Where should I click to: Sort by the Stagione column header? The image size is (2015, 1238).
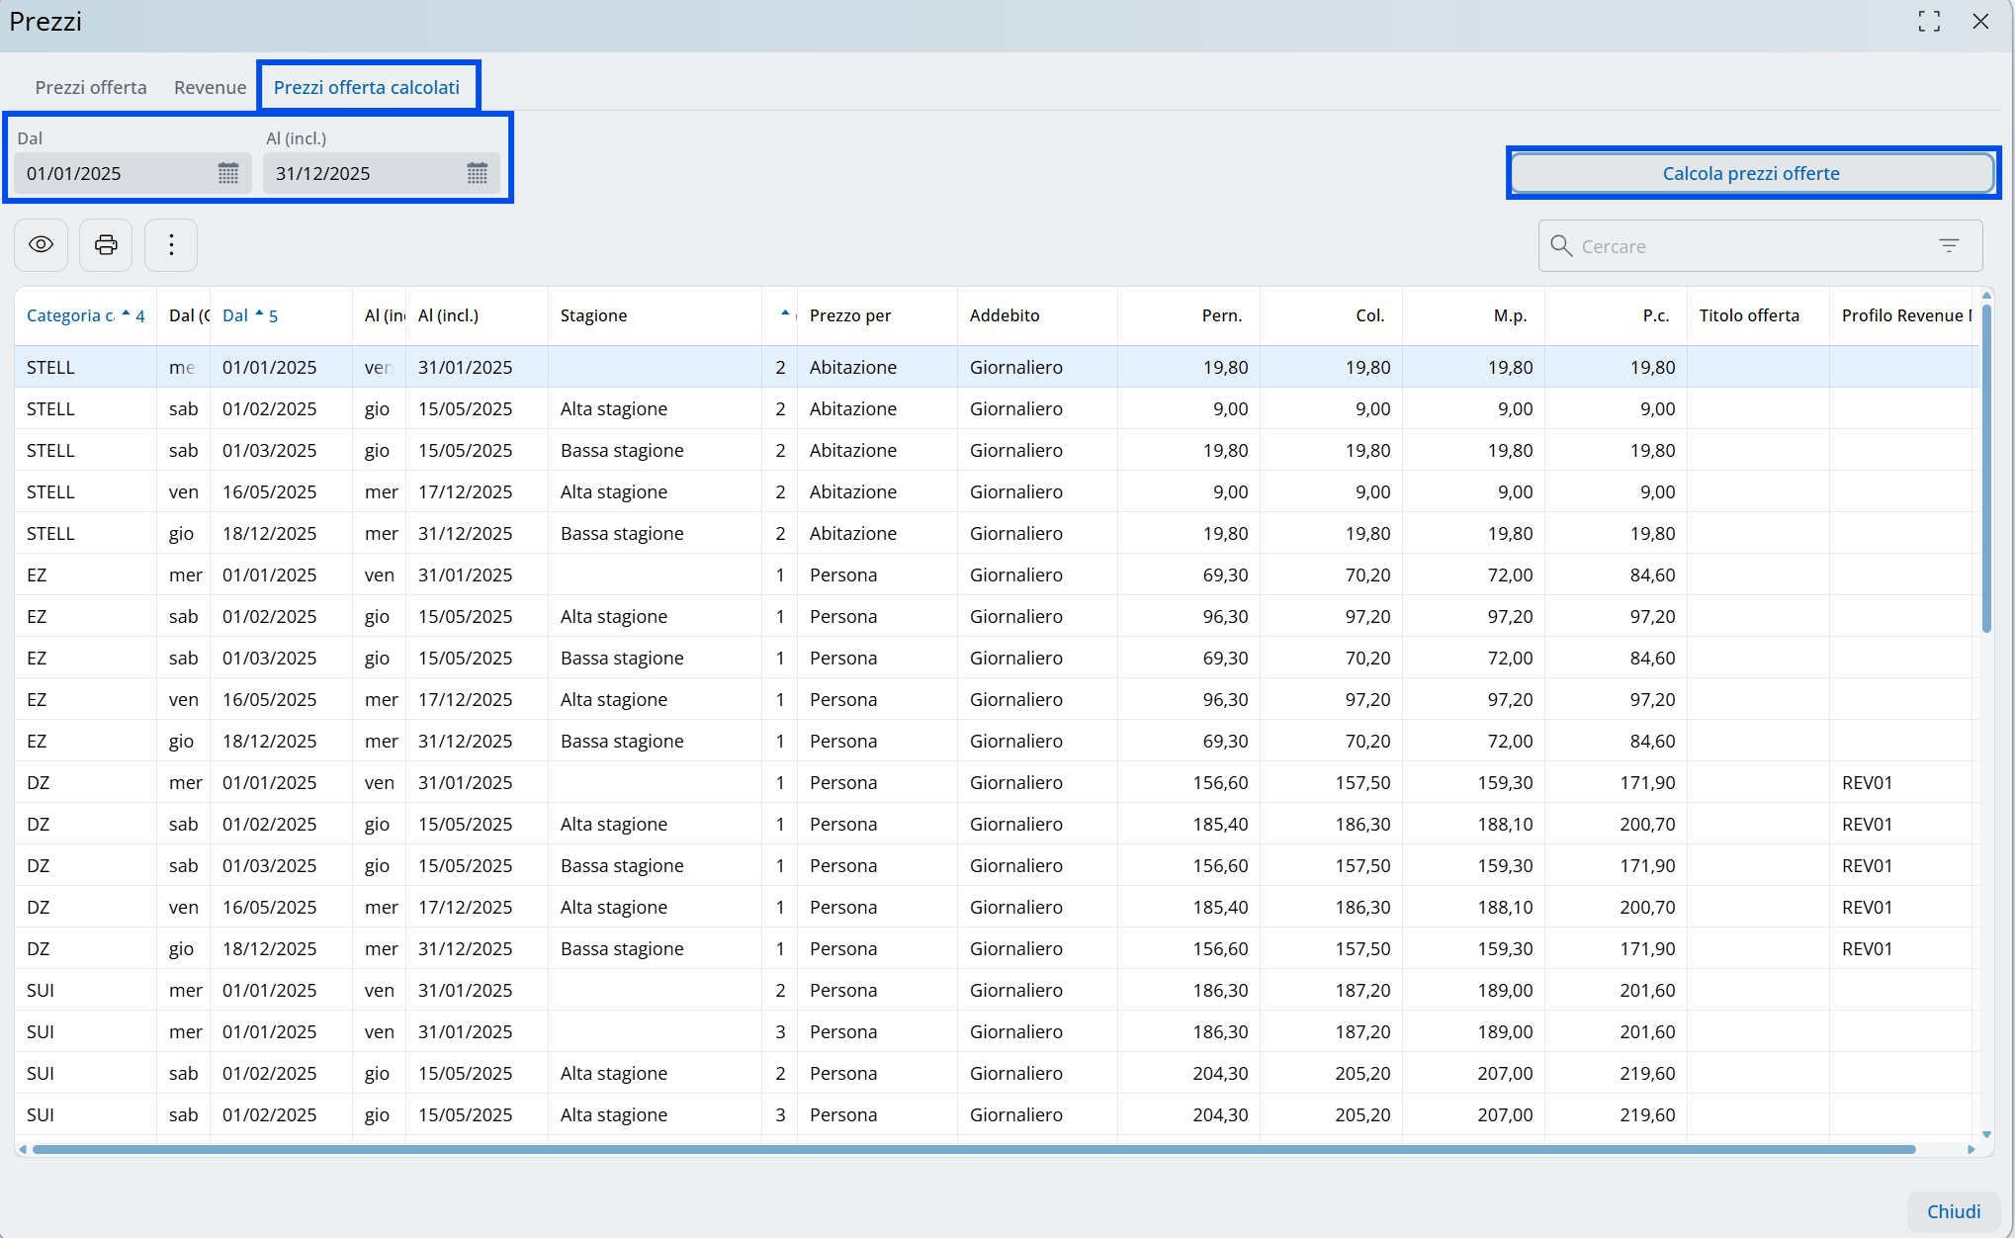coord(593,315)
